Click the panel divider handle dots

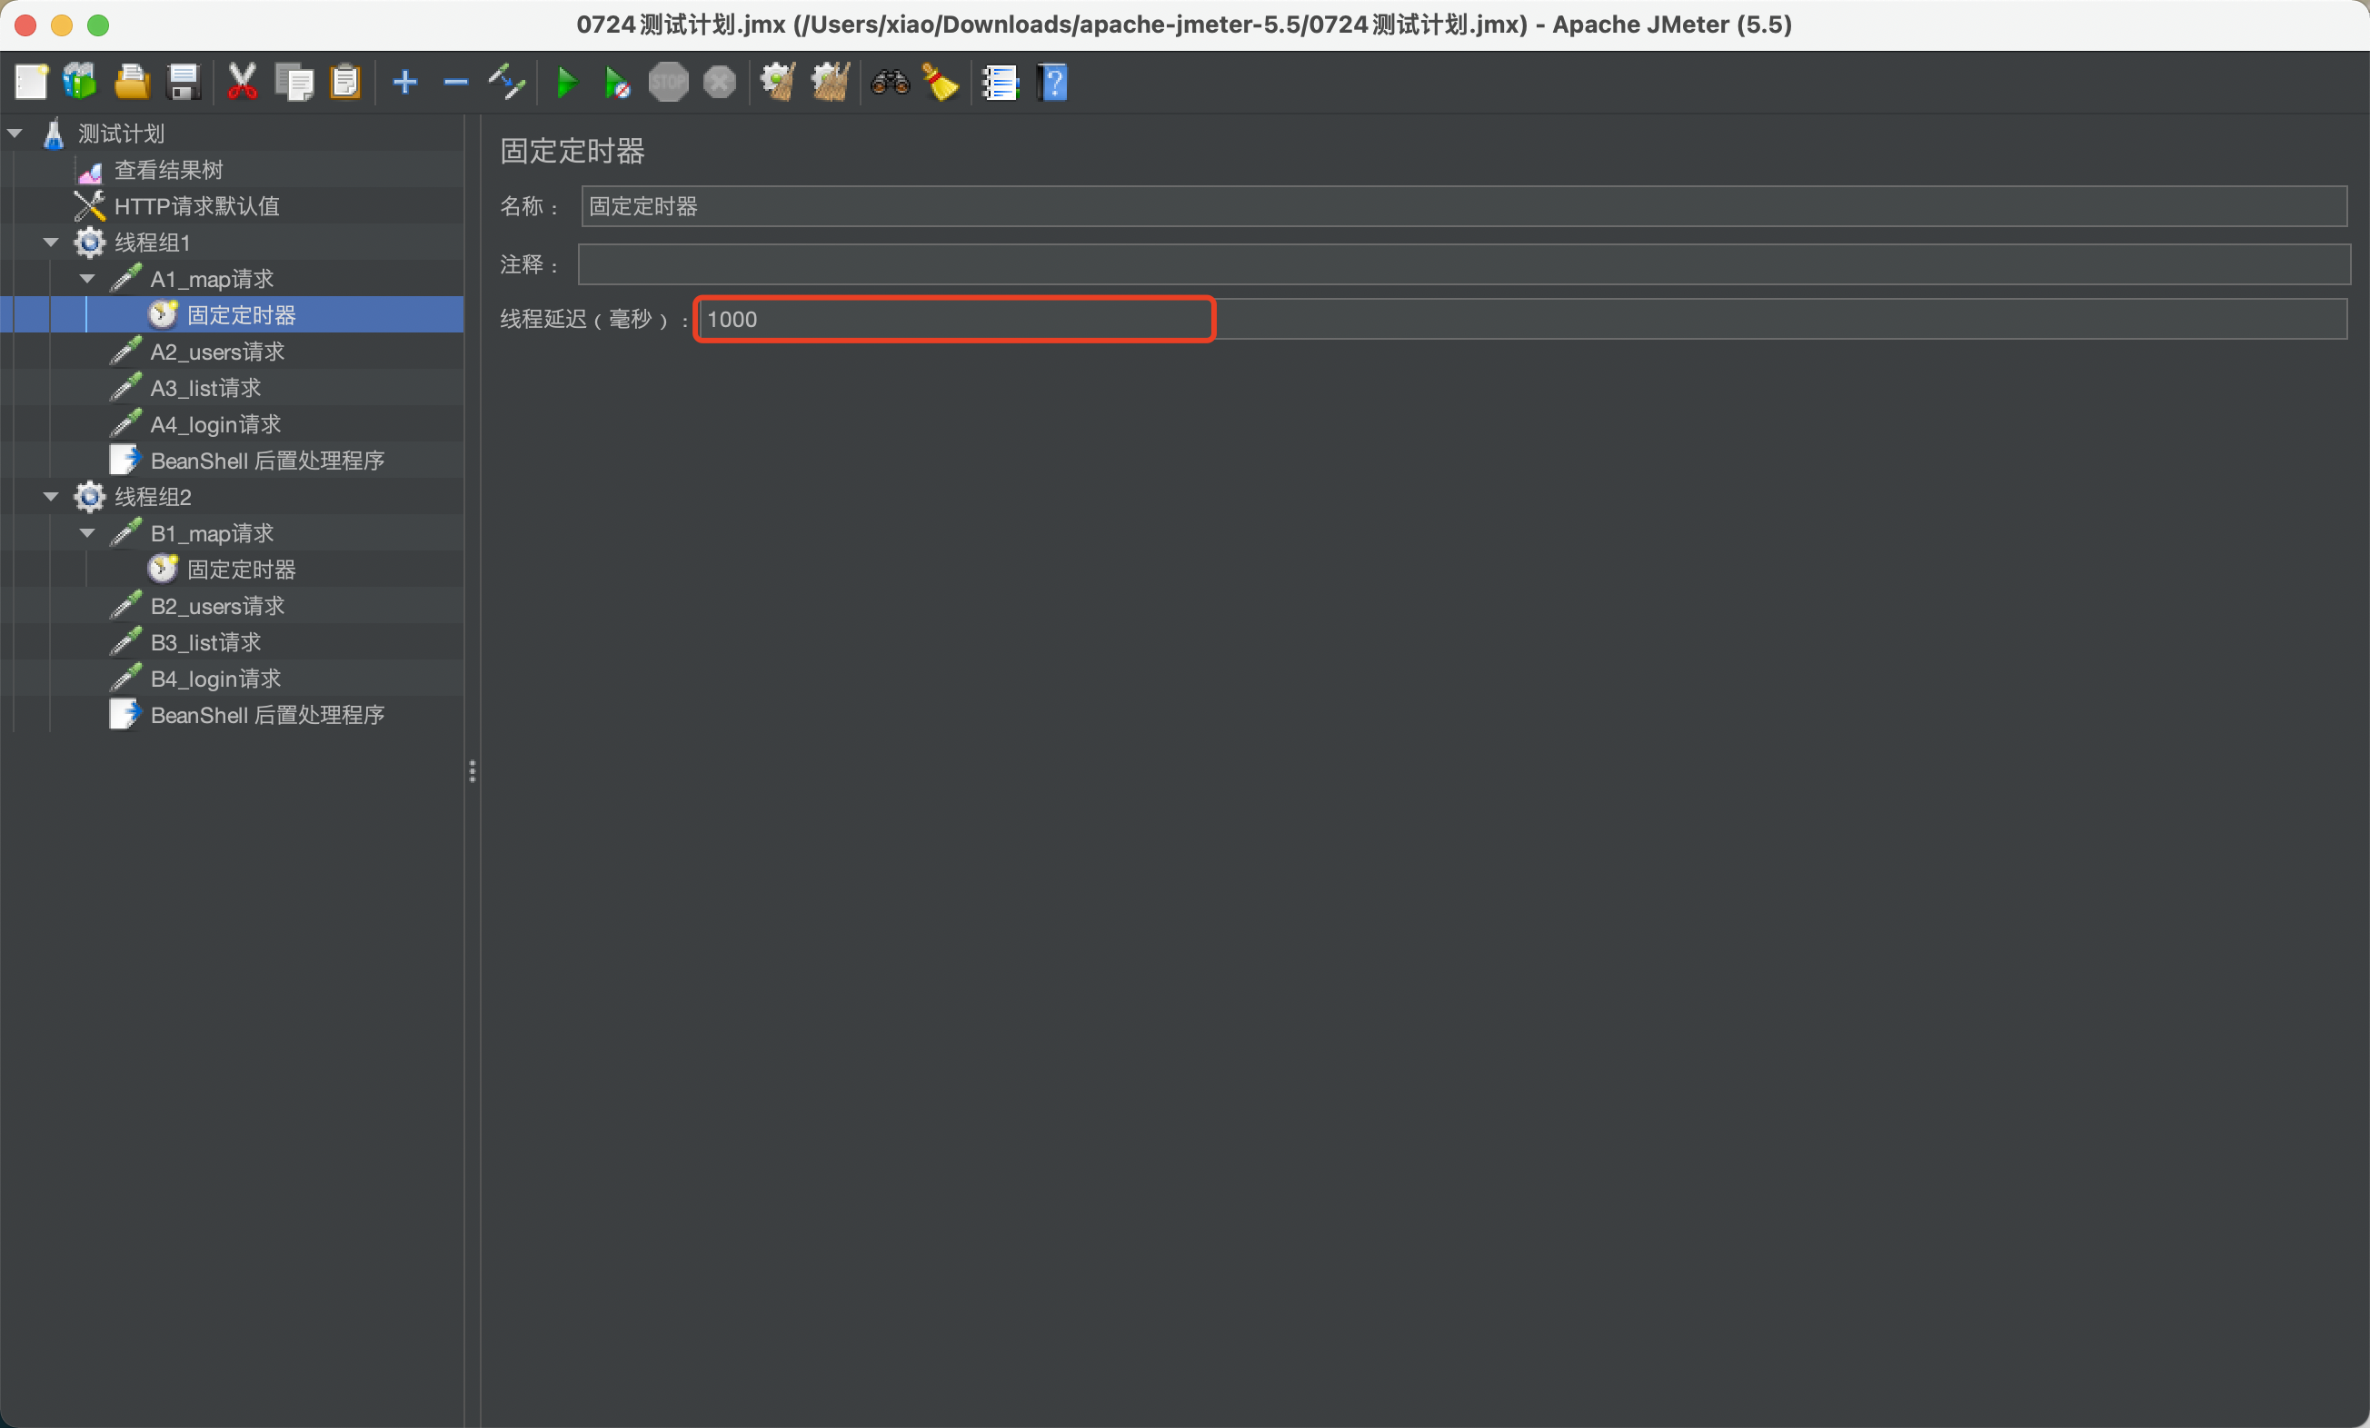(x=473, y=770)
